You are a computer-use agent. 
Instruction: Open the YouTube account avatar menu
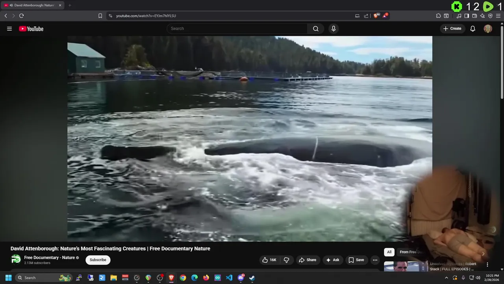click(x=488, y=29)
